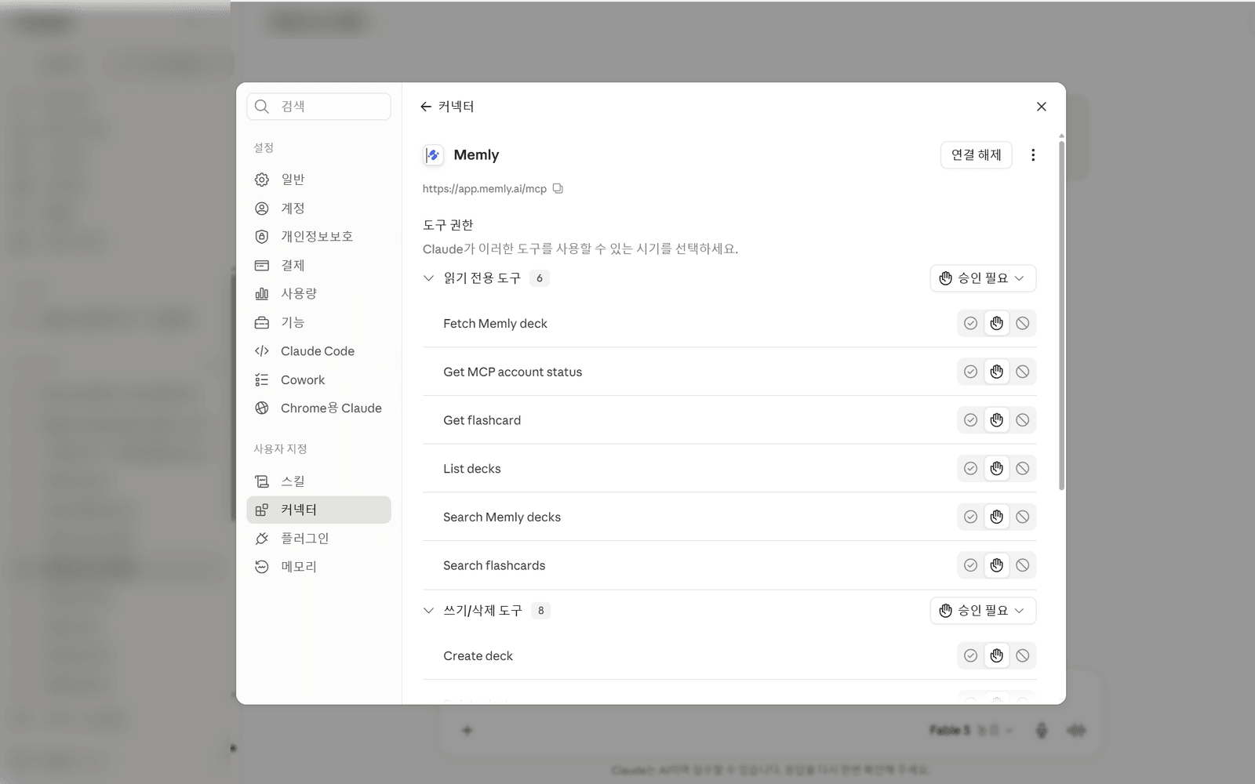Block the Fetch Memly deck tool
Screen dimensions: 1255x784
[1023, 324]
